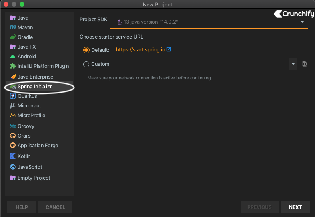The height and width of the screenshot is (217, 315).
Task: Click the Java cup icon in the SDK field
Action: click(119, 22)
